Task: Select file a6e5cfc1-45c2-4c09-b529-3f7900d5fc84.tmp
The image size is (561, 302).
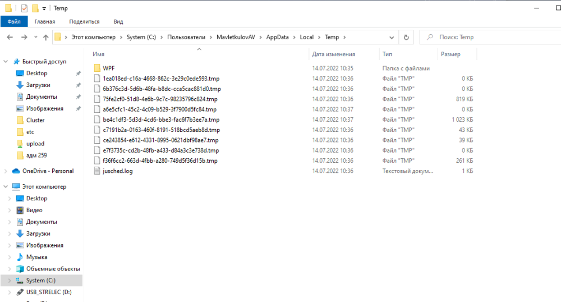Action: click(159, 109)
